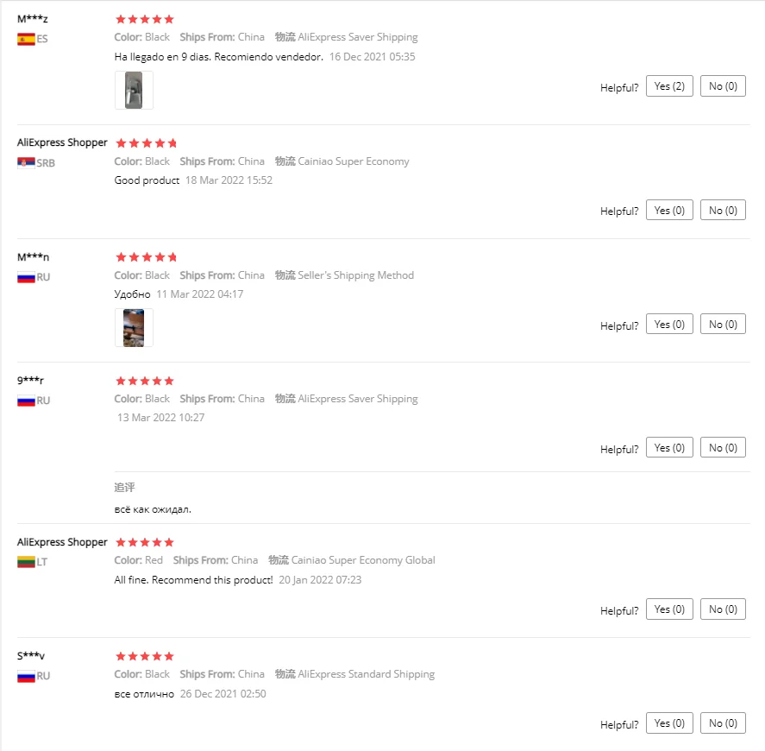Image resolution: width=765 pixels, height=751 pixels.
Task: Click the Spain flag icon beside M***z
Action: point(26,39)
